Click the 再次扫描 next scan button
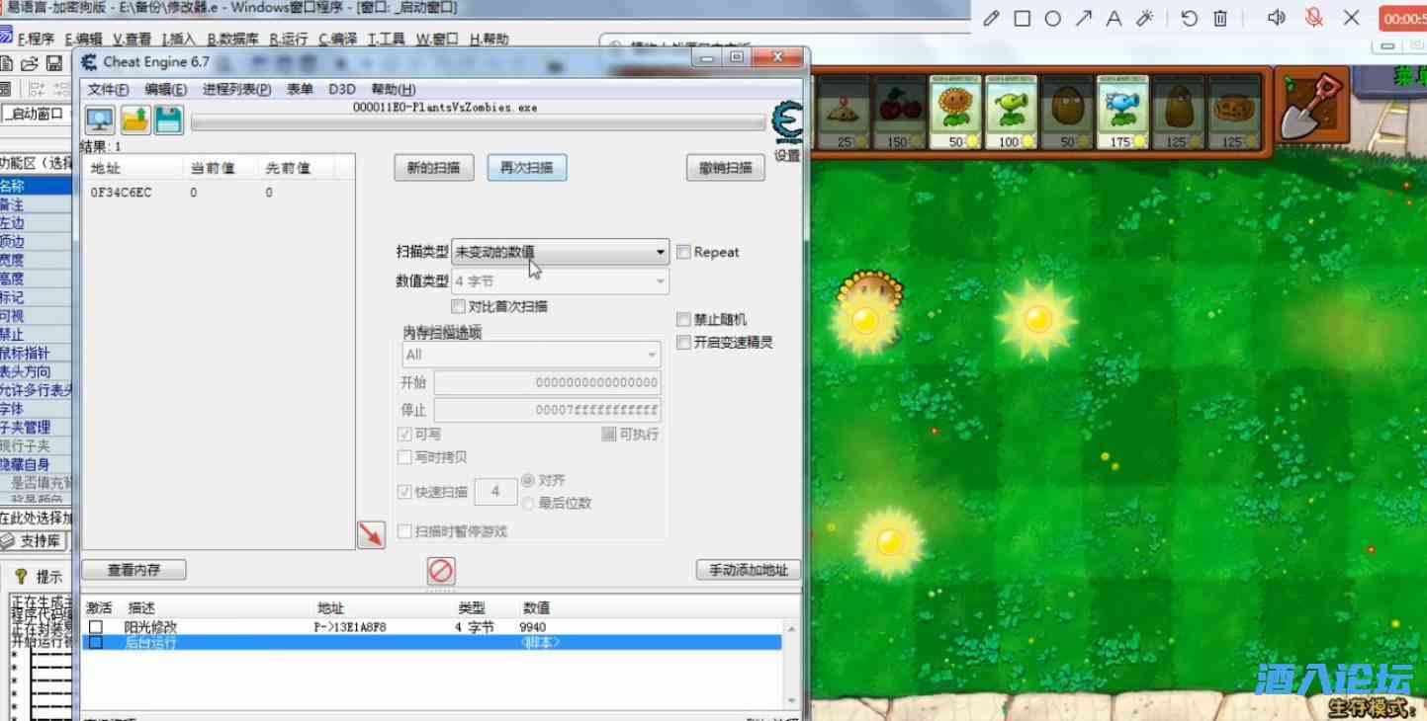The image size is (1427, 721). 526,168
